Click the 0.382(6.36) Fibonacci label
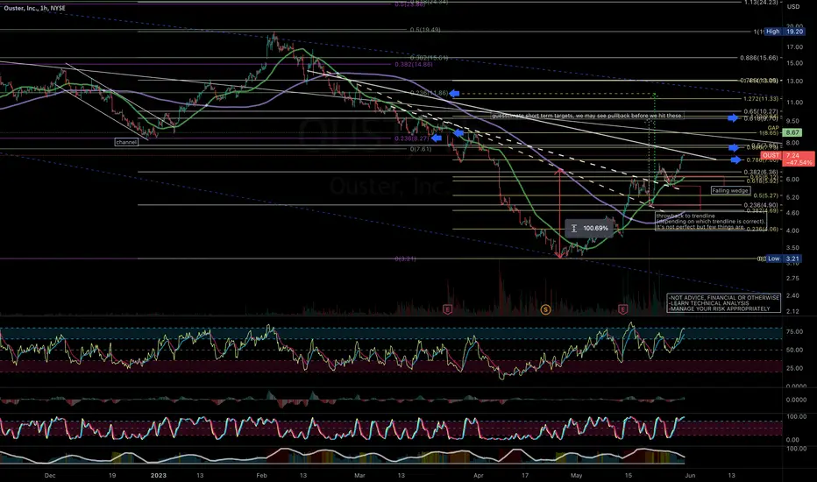This screenshot has width=817, height=482. [x=761, y=173]
